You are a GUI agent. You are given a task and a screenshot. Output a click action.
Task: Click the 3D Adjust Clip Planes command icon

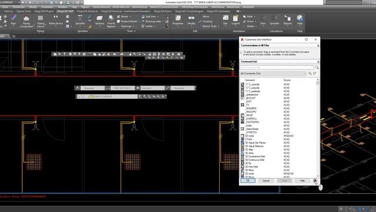243,143
